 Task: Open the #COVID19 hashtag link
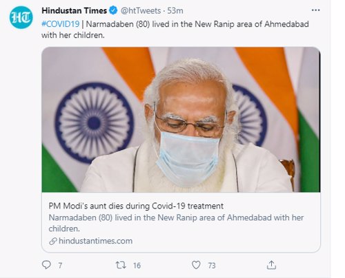pos(61,24)
